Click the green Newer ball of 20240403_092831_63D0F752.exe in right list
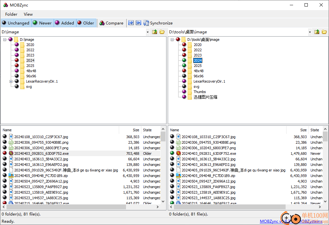The height and width of the screenshot is (225, 329). pyautogui.click(x=172, y=153)
